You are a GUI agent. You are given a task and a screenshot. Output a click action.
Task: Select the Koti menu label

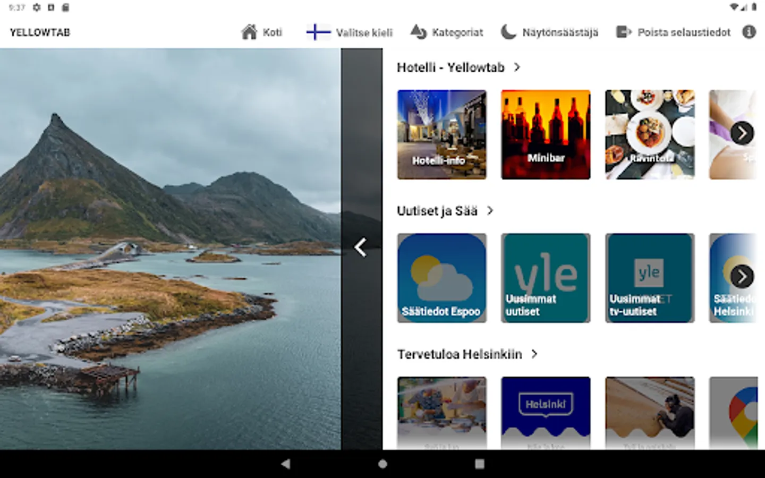click(x=273, y=32)
